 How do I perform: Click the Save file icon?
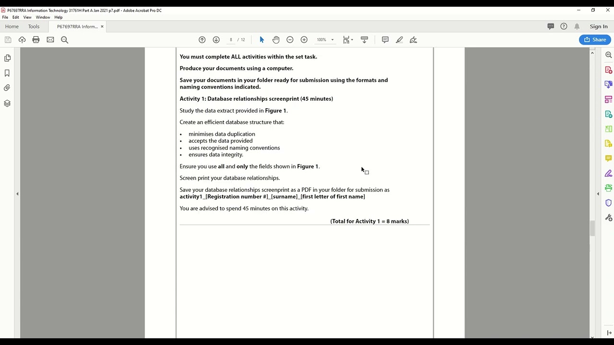(8, 40)
